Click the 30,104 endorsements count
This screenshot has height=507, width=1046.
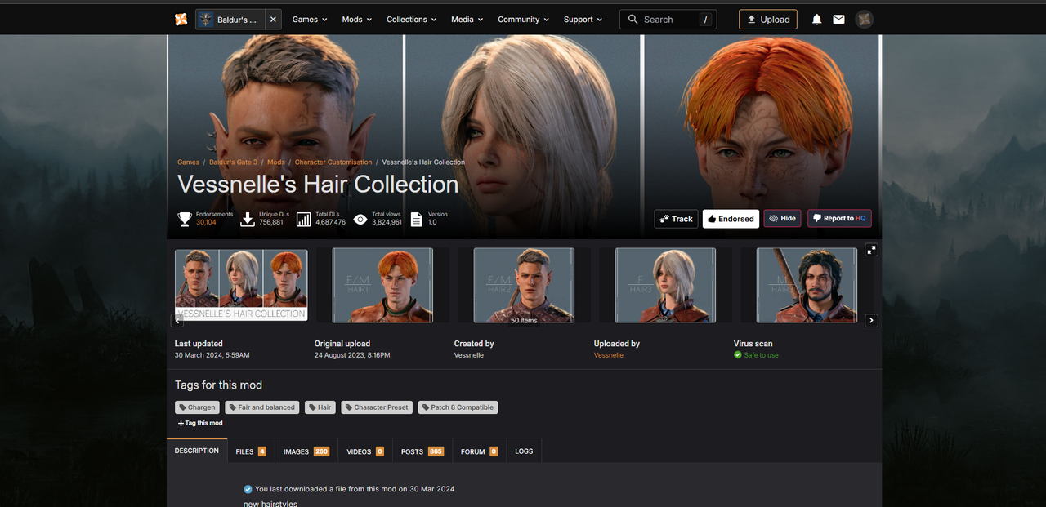[x=206, y=222]
